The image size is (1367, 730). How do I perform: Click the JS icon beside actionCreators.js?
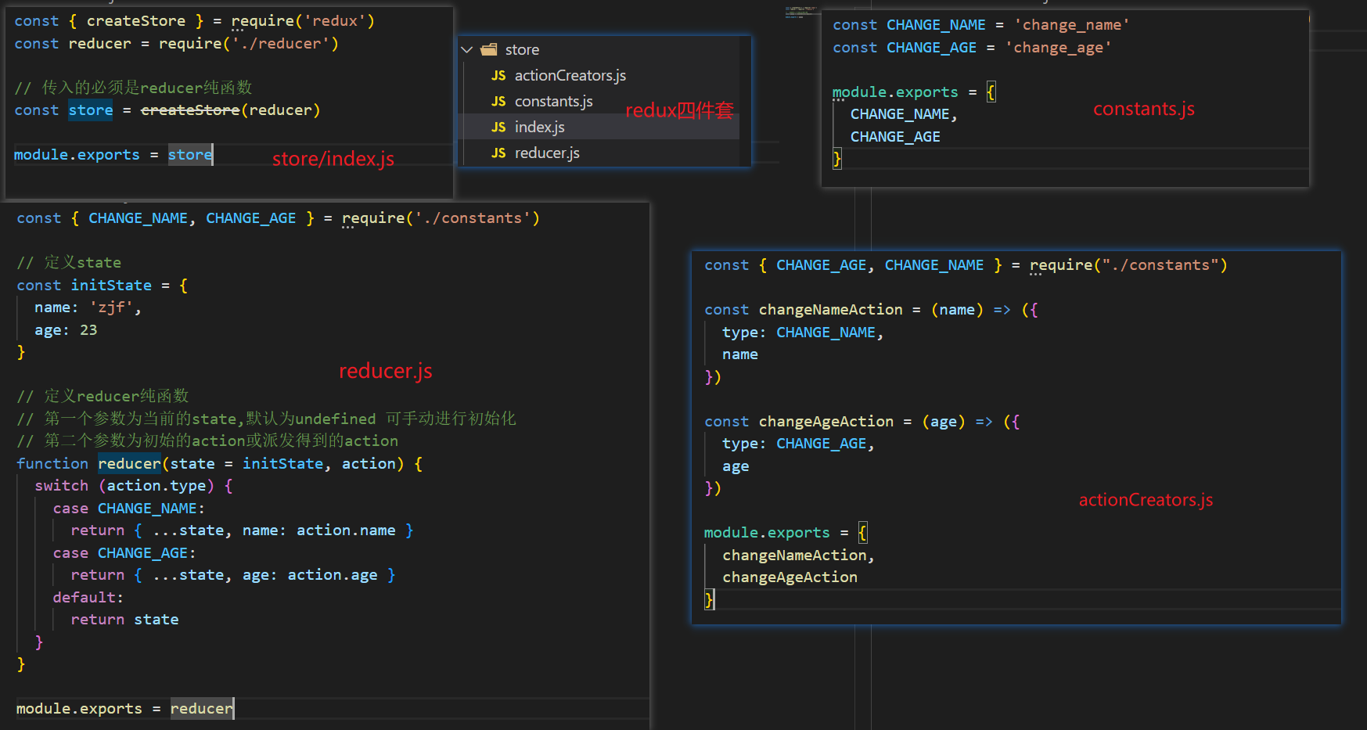tap(498, 76)
